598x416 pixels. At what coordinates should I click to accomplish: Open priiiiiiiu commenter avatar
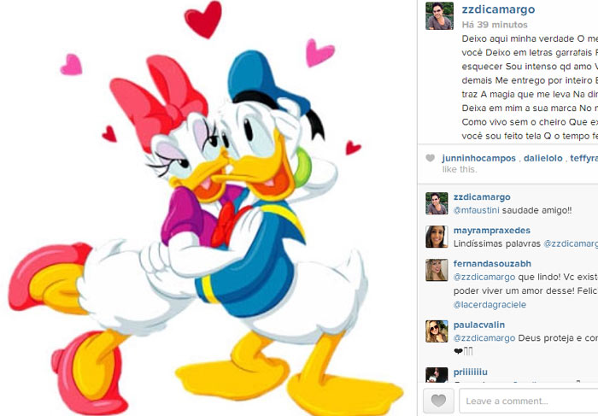pyautogui.click(x=437, y=374)
